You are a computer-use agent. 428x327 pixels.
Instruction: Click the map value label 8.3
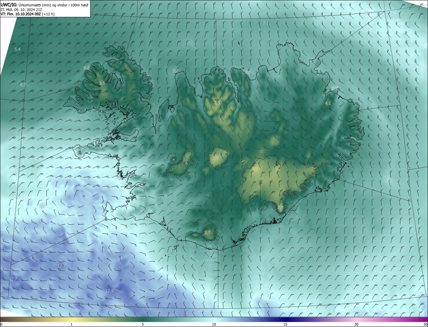[382, 116]
